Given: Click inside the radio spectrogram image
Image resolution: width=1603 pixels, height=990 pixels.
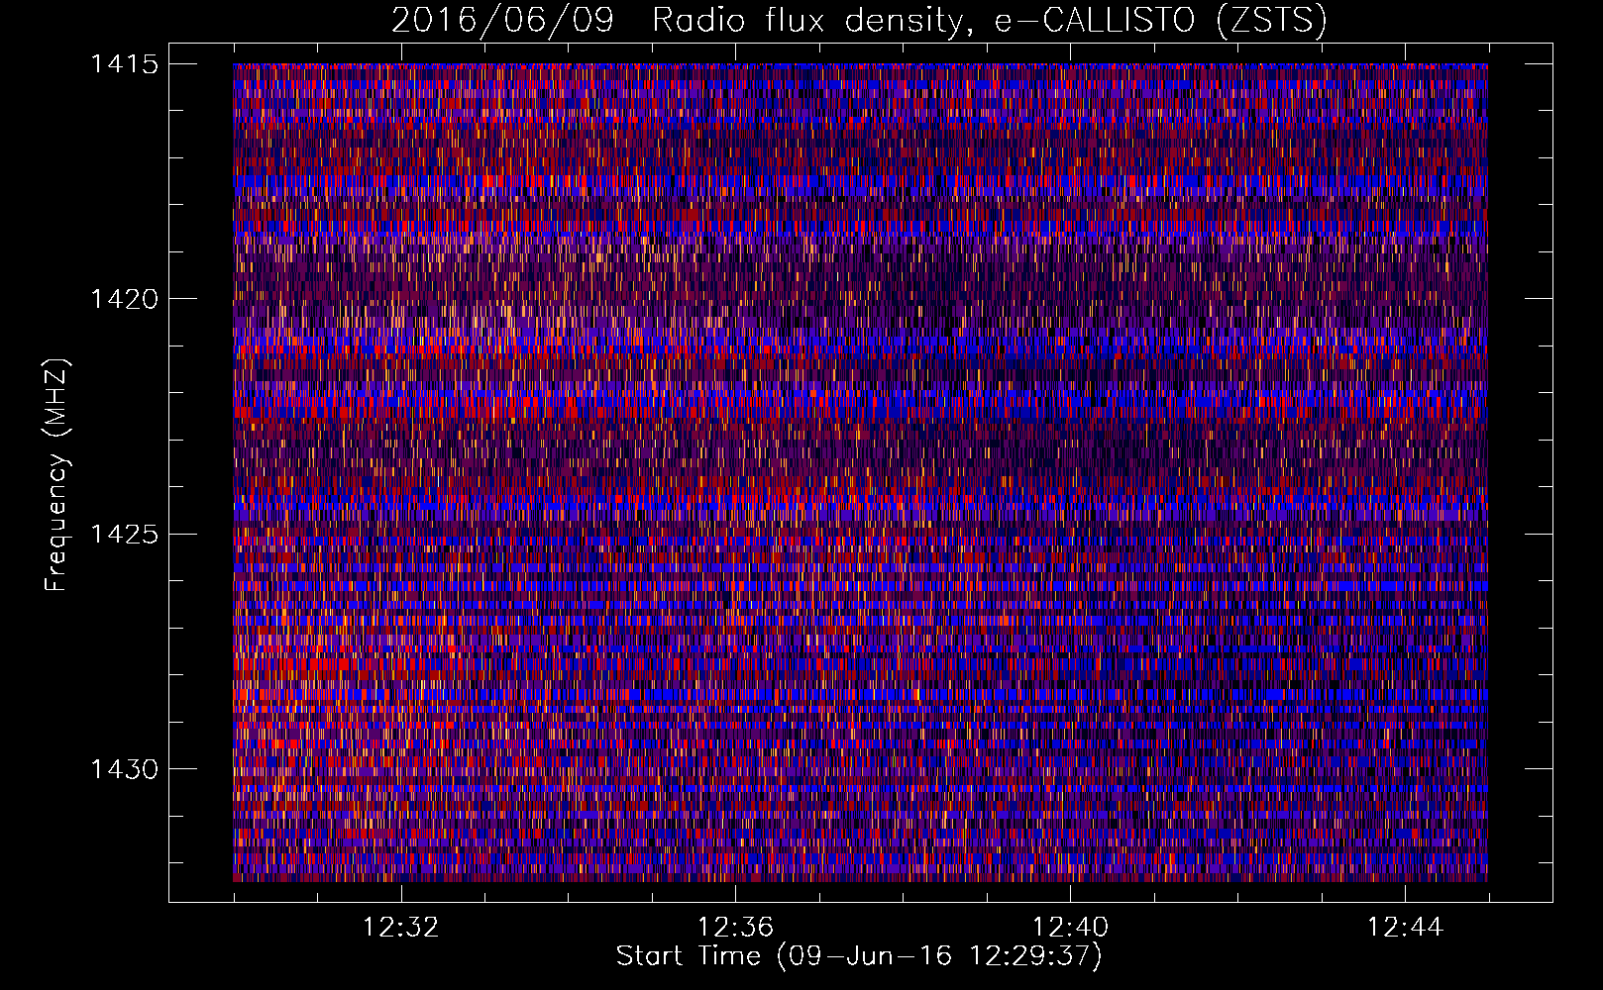Looking at the screenshot, I should [x=860, y=472].
